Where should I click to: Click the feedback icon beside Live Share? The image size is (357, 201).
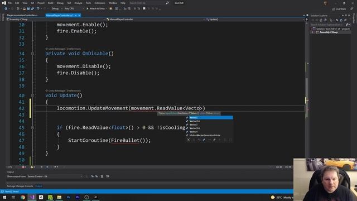(352, 9)
